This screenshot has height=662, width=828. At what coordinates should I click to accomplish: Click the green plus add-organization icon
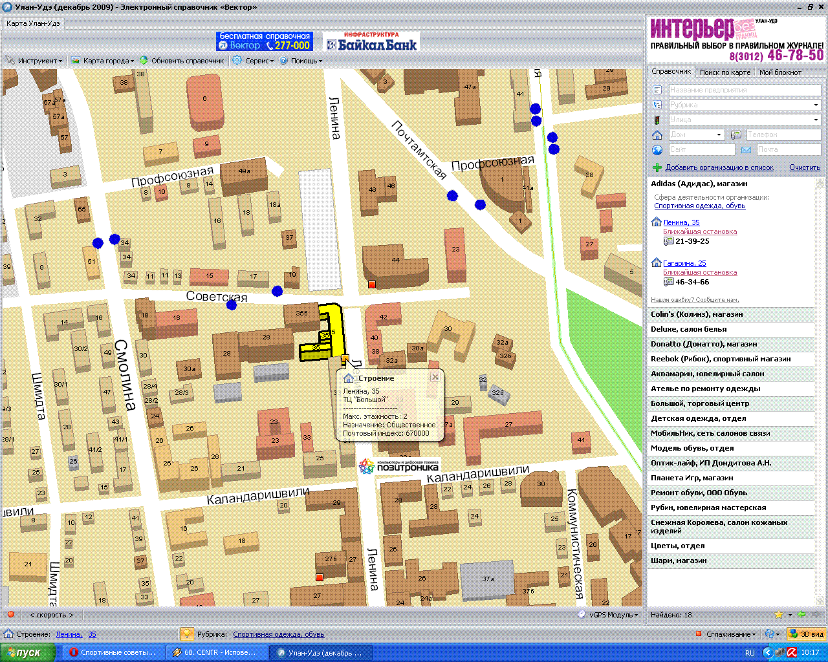pyautogui.click(x=657, y=167)
